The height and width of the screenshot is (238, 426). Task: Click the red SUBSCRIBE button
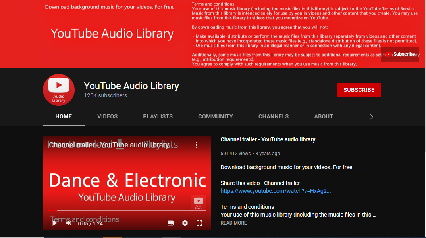[x=359, y=90]
